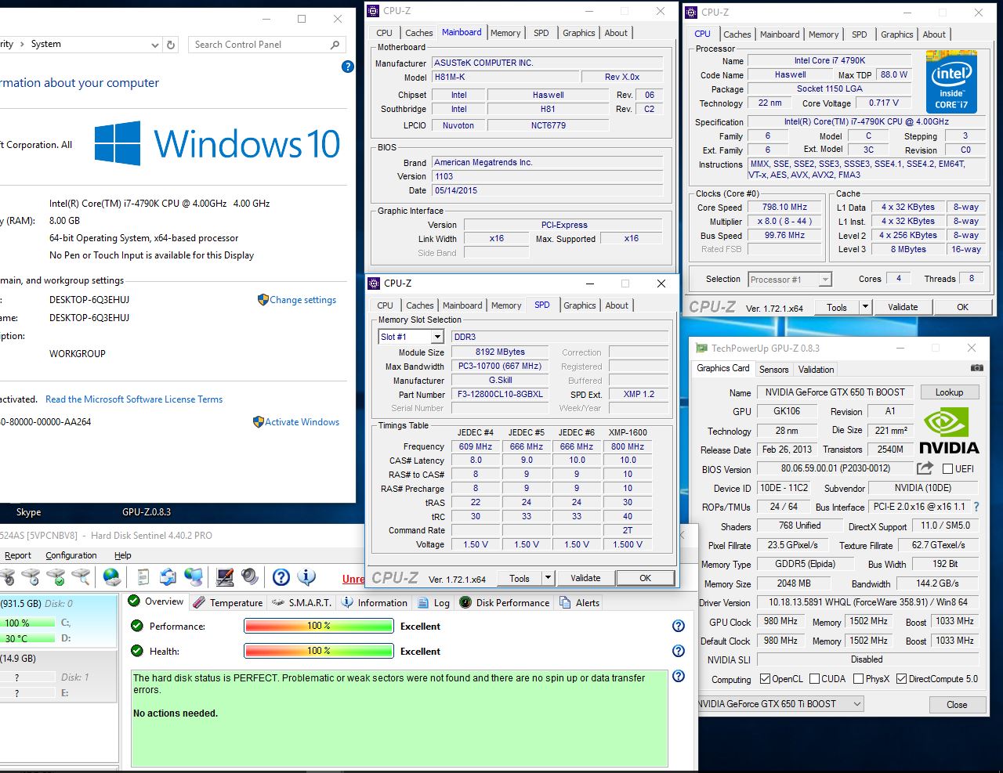Click the Control Panel refresh icon

[171, 45]
